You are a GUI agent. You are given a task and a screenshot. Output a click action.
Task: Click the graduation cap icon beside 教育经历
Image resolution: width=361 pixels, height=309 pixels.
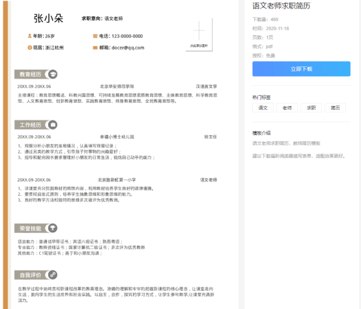(x=53, y=74)
